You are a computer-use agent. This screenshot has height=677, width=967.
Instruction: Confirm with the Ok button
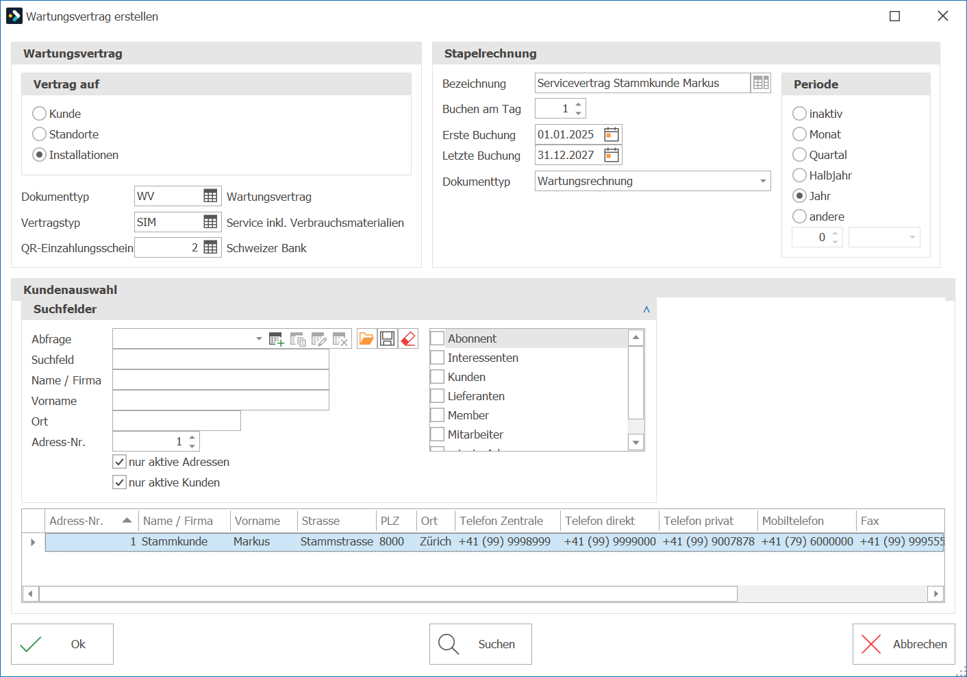click(x=62, y=644)
